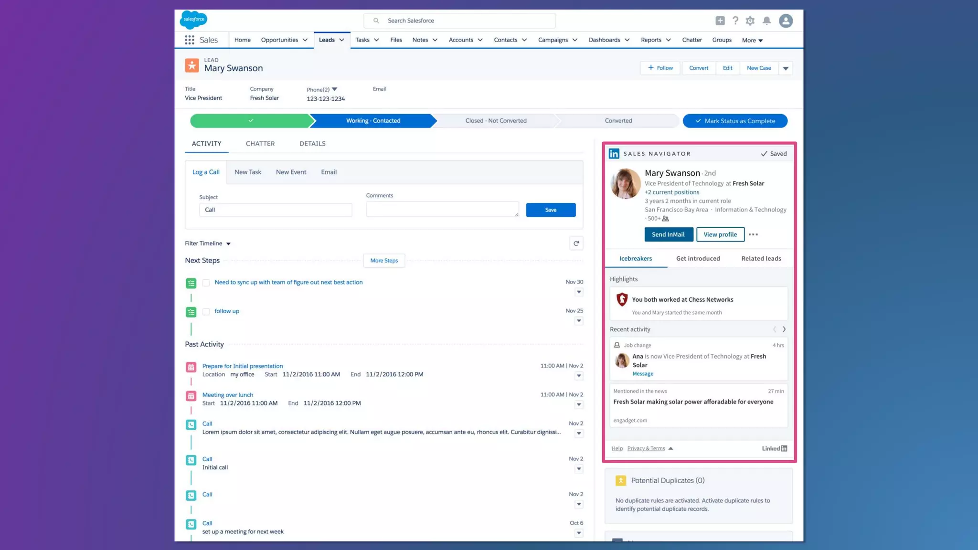Viewport: 978px width, 550px height.
Task: Expand the Filter Timeline dropdown
Action: [x=228, y=244]
